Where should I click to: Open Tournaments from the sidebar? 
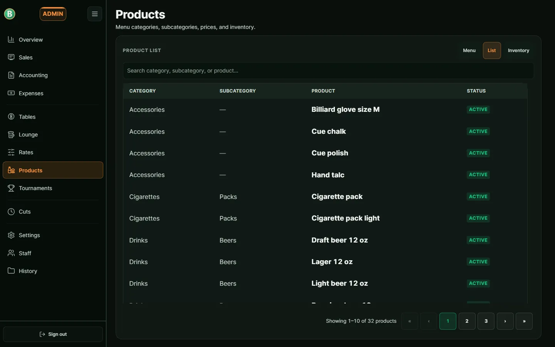pos(53,188)
